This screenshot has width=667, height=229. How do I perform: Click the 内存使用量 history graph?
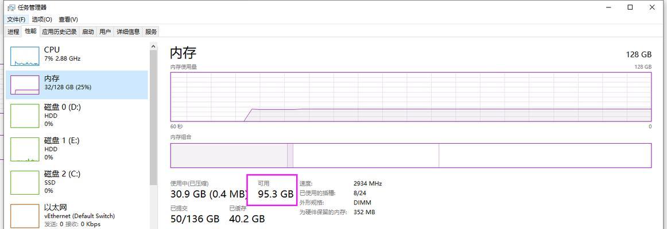411,97
